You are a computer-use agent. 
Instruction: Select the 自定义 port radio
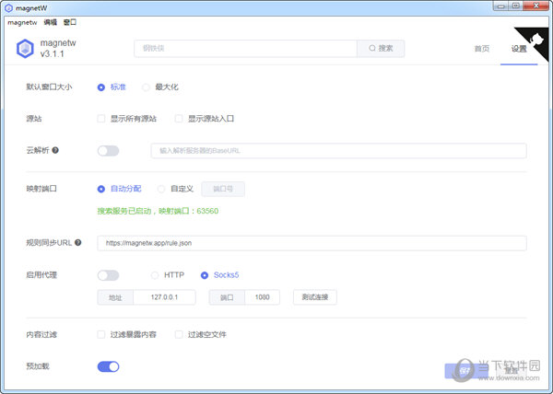pyautogui.click(x=161, y=189)
